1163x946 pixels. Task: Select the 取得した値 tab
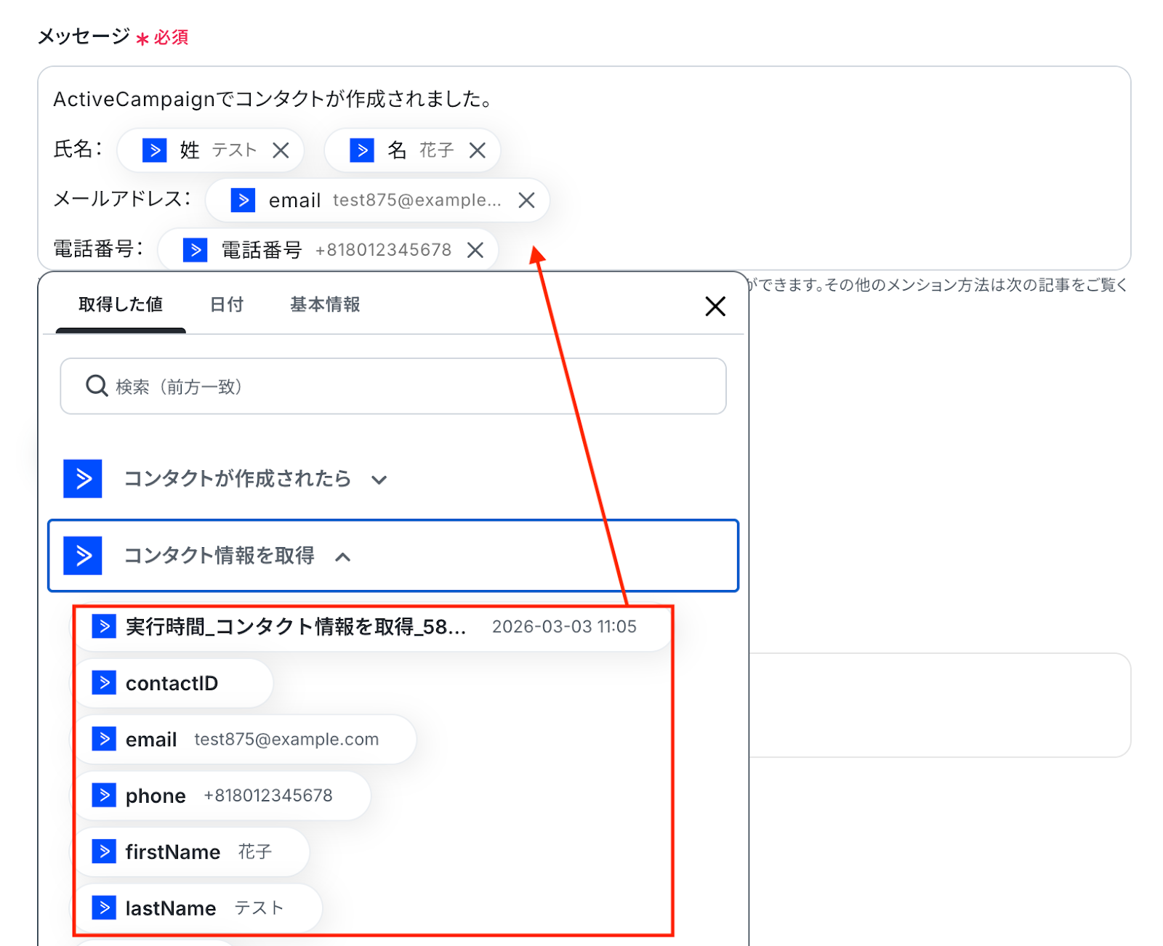point(121,305)
